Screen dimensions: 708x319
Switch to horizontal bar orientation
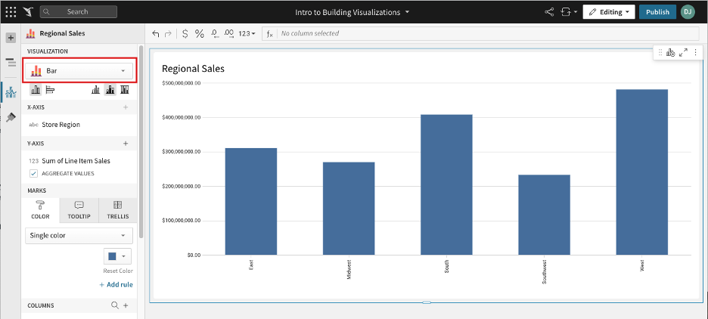[50, 90]
